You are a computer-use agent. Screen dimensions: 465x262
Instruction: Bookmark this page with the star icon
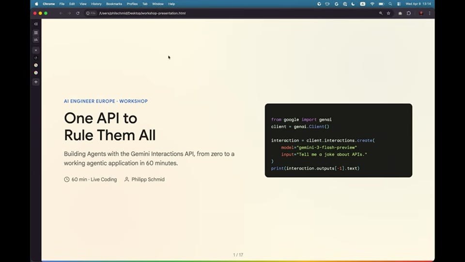(x=388, y=13)
